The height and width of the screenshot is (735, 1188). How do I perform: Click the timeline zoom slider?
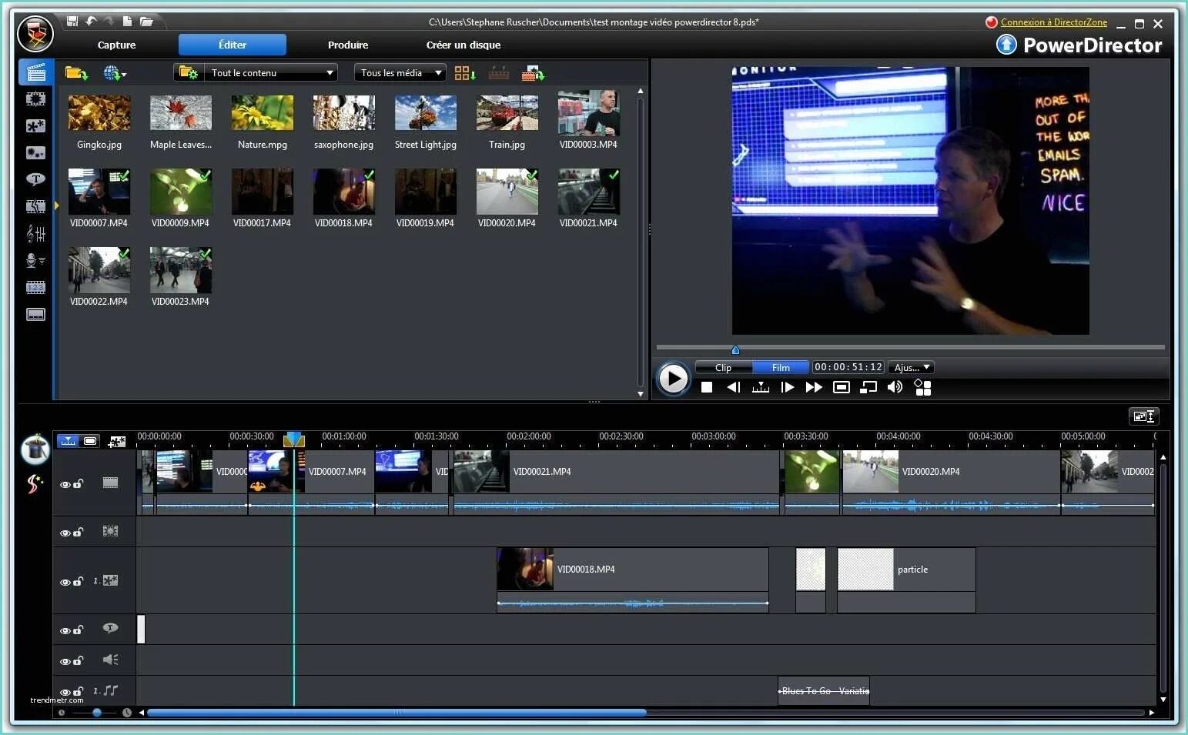click(x=97, y=713)
